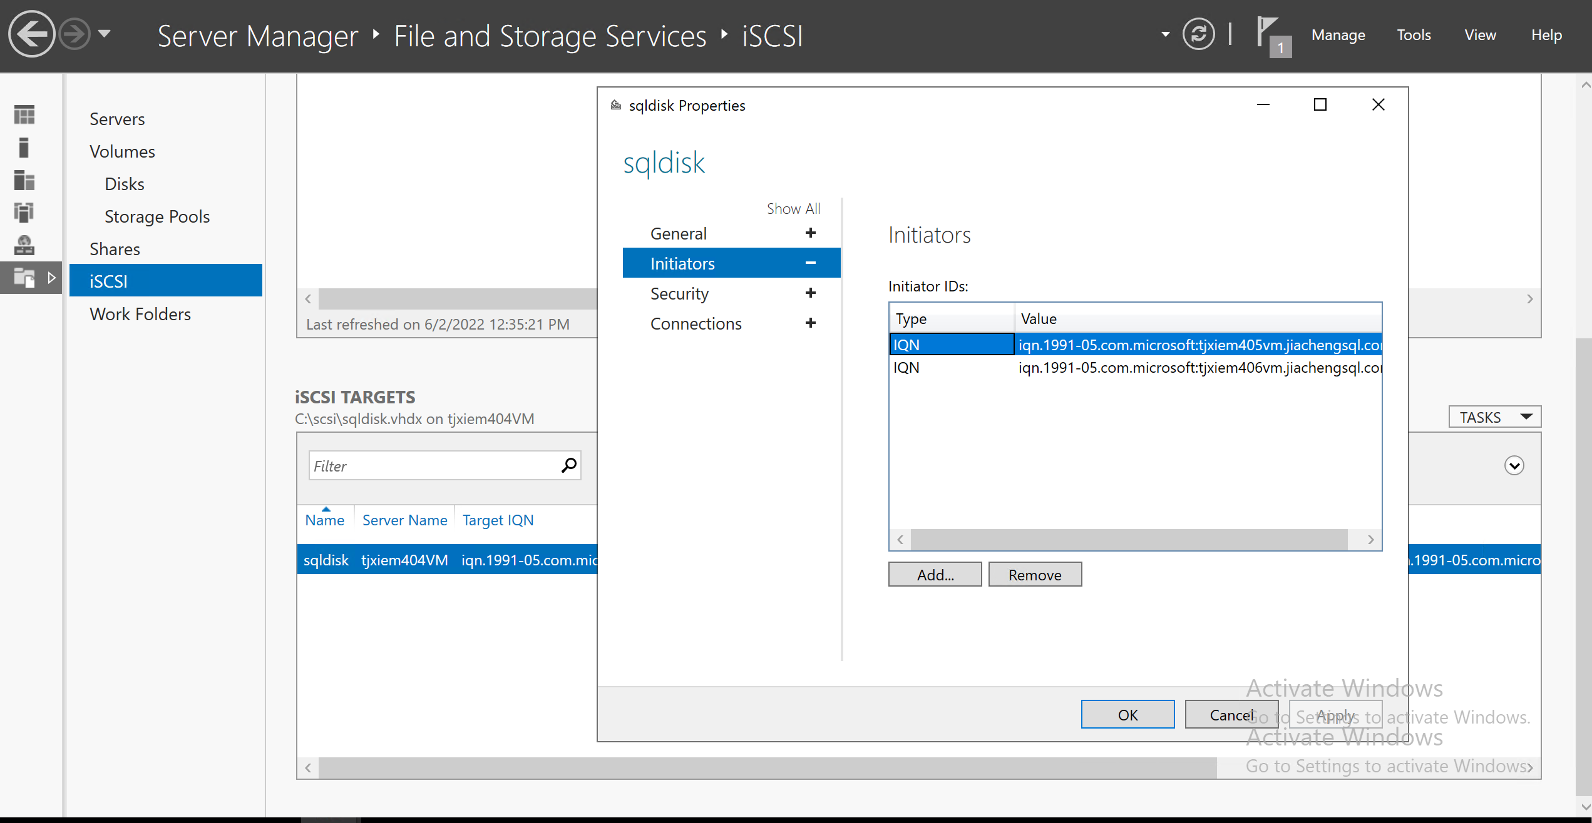Click the Add... initiator button
Image resolution: width=1592 pixels, height=823 pixels.
point(935,575)
